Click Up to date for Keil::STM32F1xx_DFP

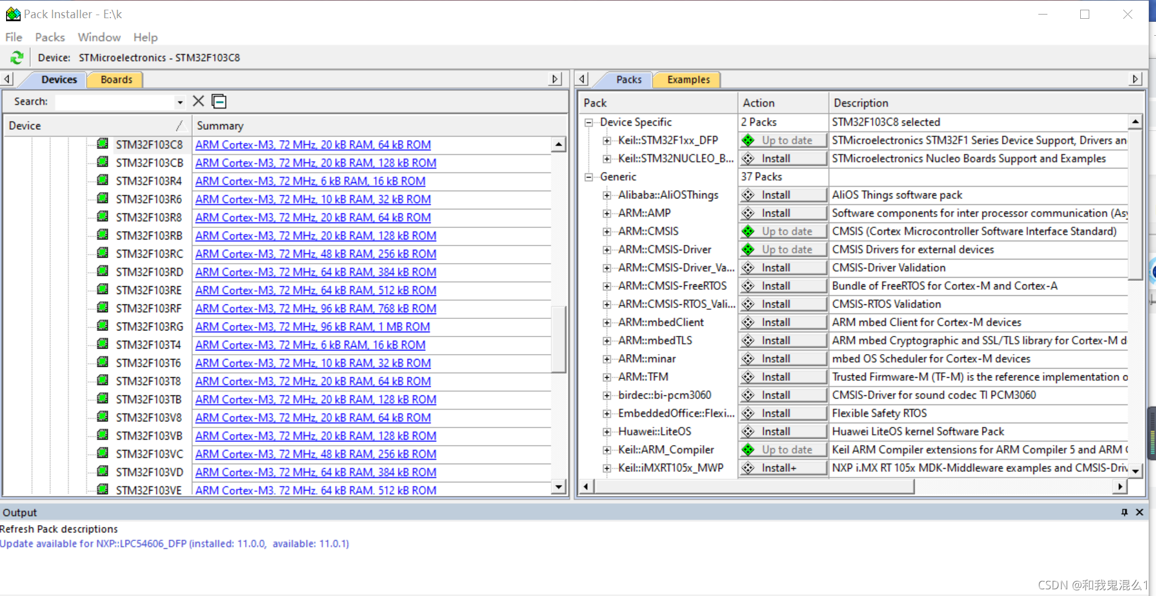coord(783,140)
